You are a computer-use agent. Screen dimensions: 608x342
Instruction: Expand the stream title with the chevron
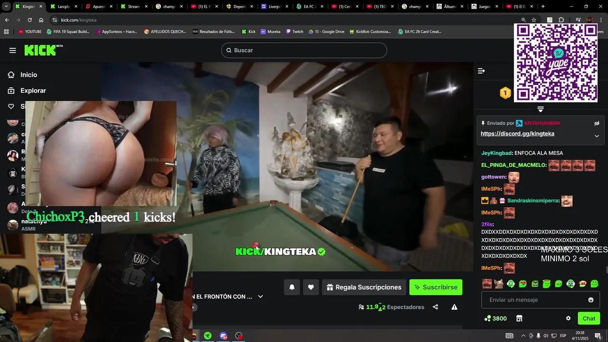260,296
